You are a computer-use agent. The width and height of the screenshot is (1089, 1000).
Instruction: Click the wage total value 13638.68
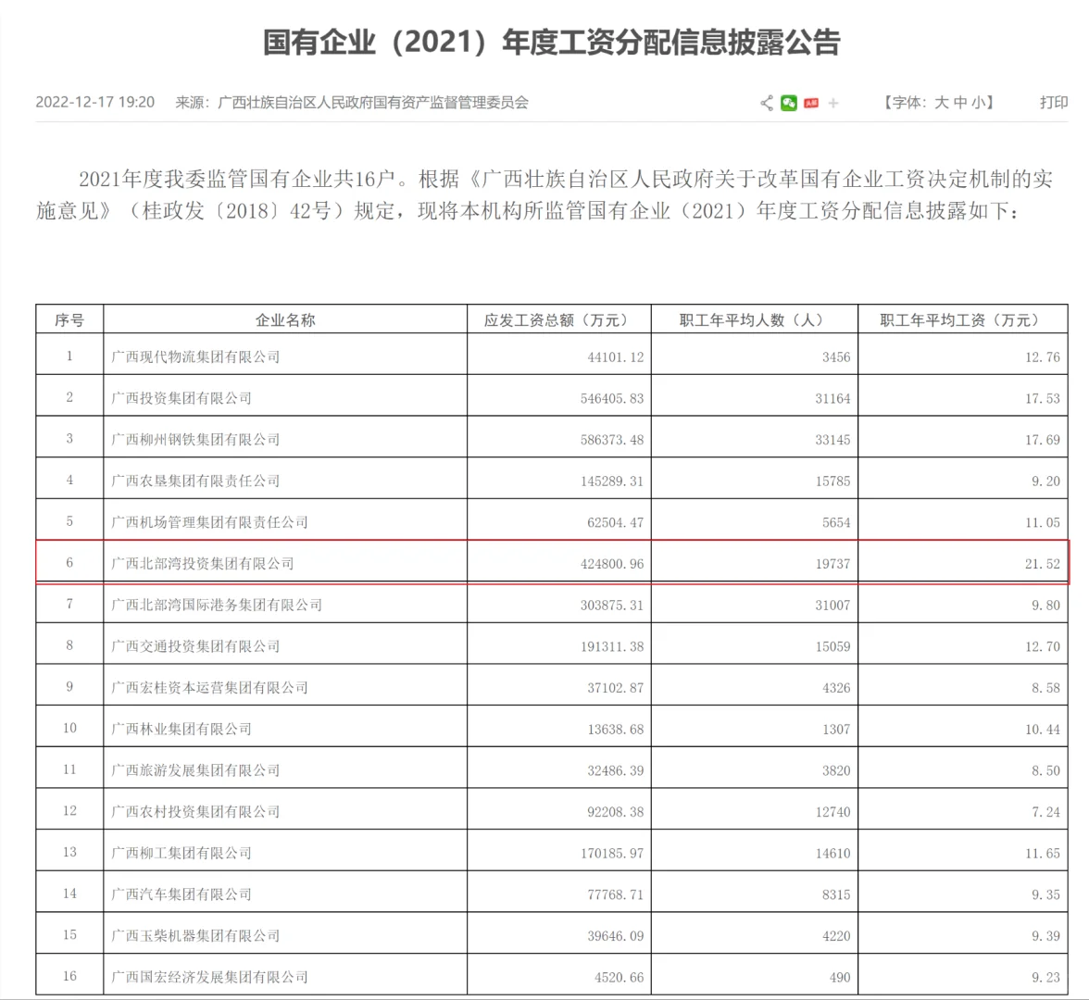(x=615, y=730)
